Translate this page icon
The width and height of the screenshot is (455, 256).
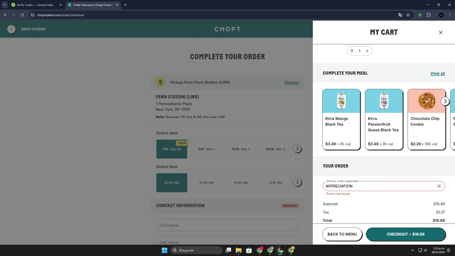pyautogui.click(x=400, y=15)
